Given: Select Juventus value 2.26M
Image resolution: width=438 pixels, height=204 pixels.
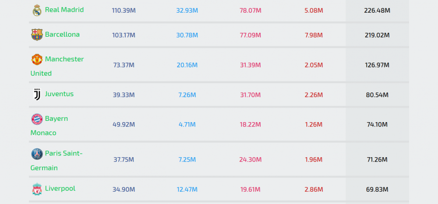Looking at the screenshot, I should point(314,95).
